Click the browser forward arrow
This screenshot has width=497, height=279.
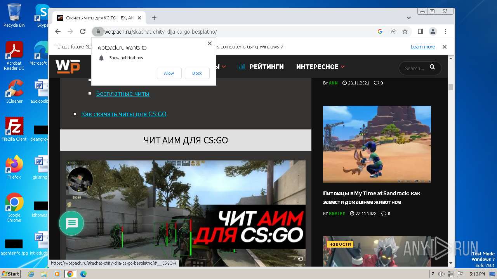pos(70,31)
